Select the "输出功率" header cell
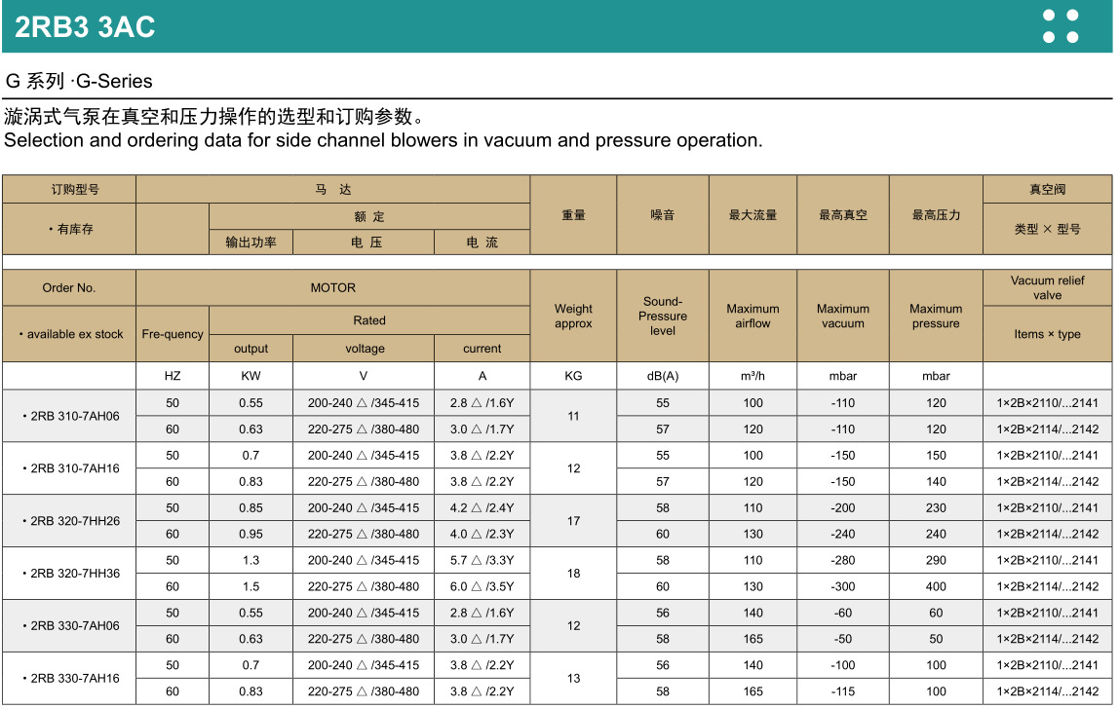The height and width of the screenshot is (709, 1119). point(251,242)
